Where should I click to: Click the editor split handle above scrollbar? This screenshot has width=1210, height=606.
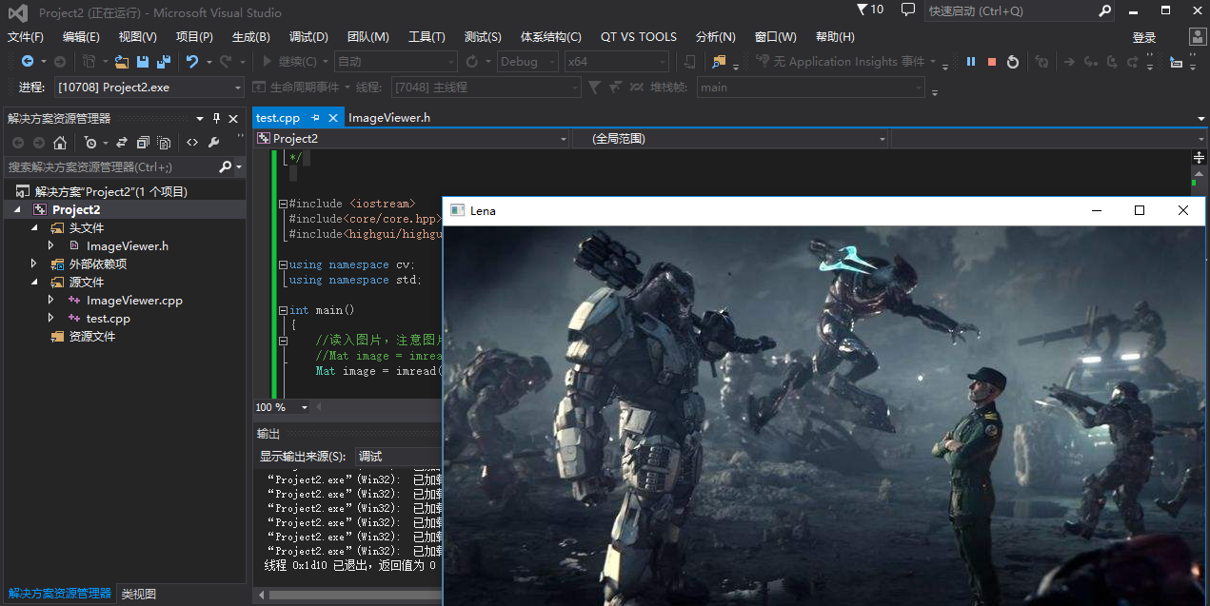pos(1200,157)
